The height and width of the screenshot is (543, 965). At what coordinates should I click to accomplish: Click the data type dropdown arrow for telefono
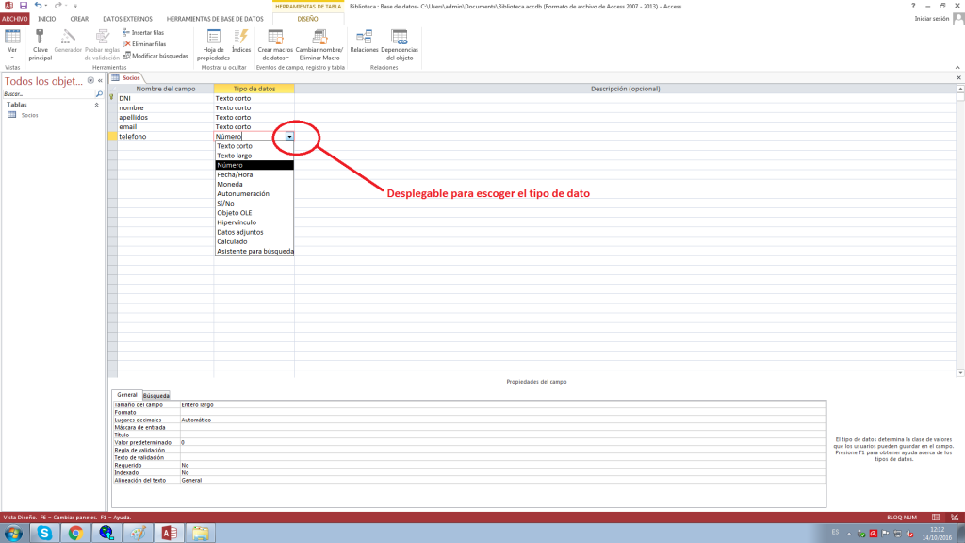pos(289,137)
